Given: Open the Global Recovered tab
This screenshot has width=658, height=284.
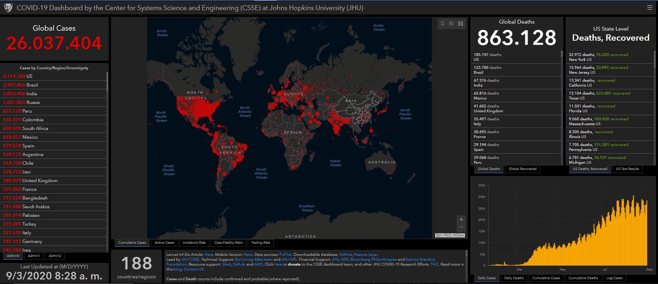Looking at the screenshot, I should (x=522, y=169).
